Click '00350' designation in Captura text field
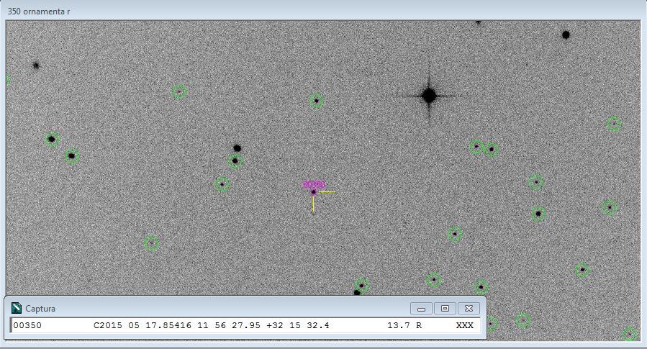Screen dimensions: 647x349 pyautogui.click(x=28, y=325)
